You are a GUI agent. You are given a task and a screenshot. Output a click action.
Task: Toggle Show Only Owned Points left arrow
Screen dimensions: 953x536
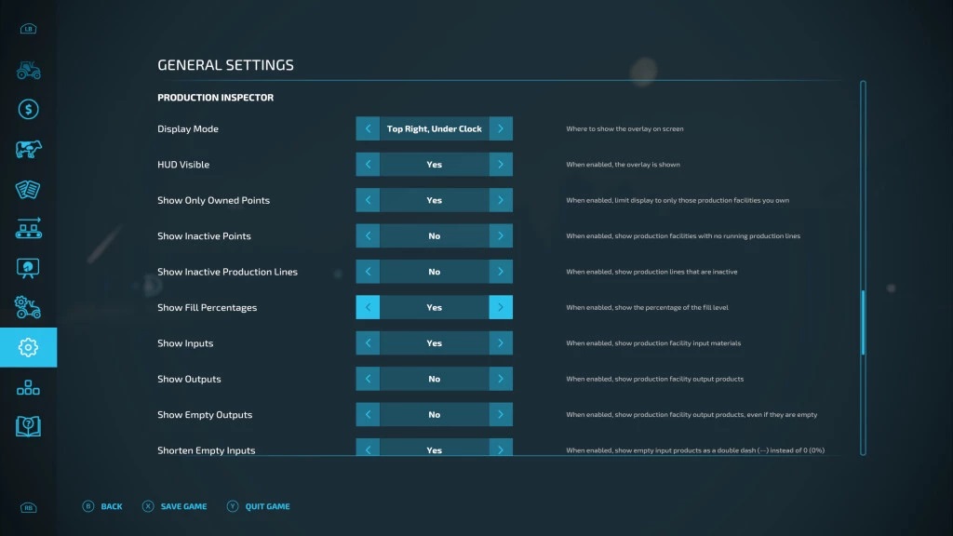tap(368, 200)
